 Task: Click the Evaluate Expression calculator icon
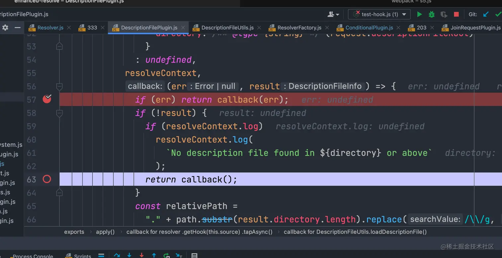click(x=195, y=256)
